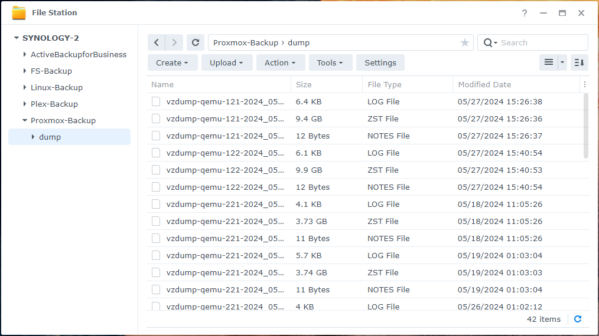
Task: Check the 15:26:37 NOTES file checkbox
Action: pyautogui.click(x=156, y=136)
